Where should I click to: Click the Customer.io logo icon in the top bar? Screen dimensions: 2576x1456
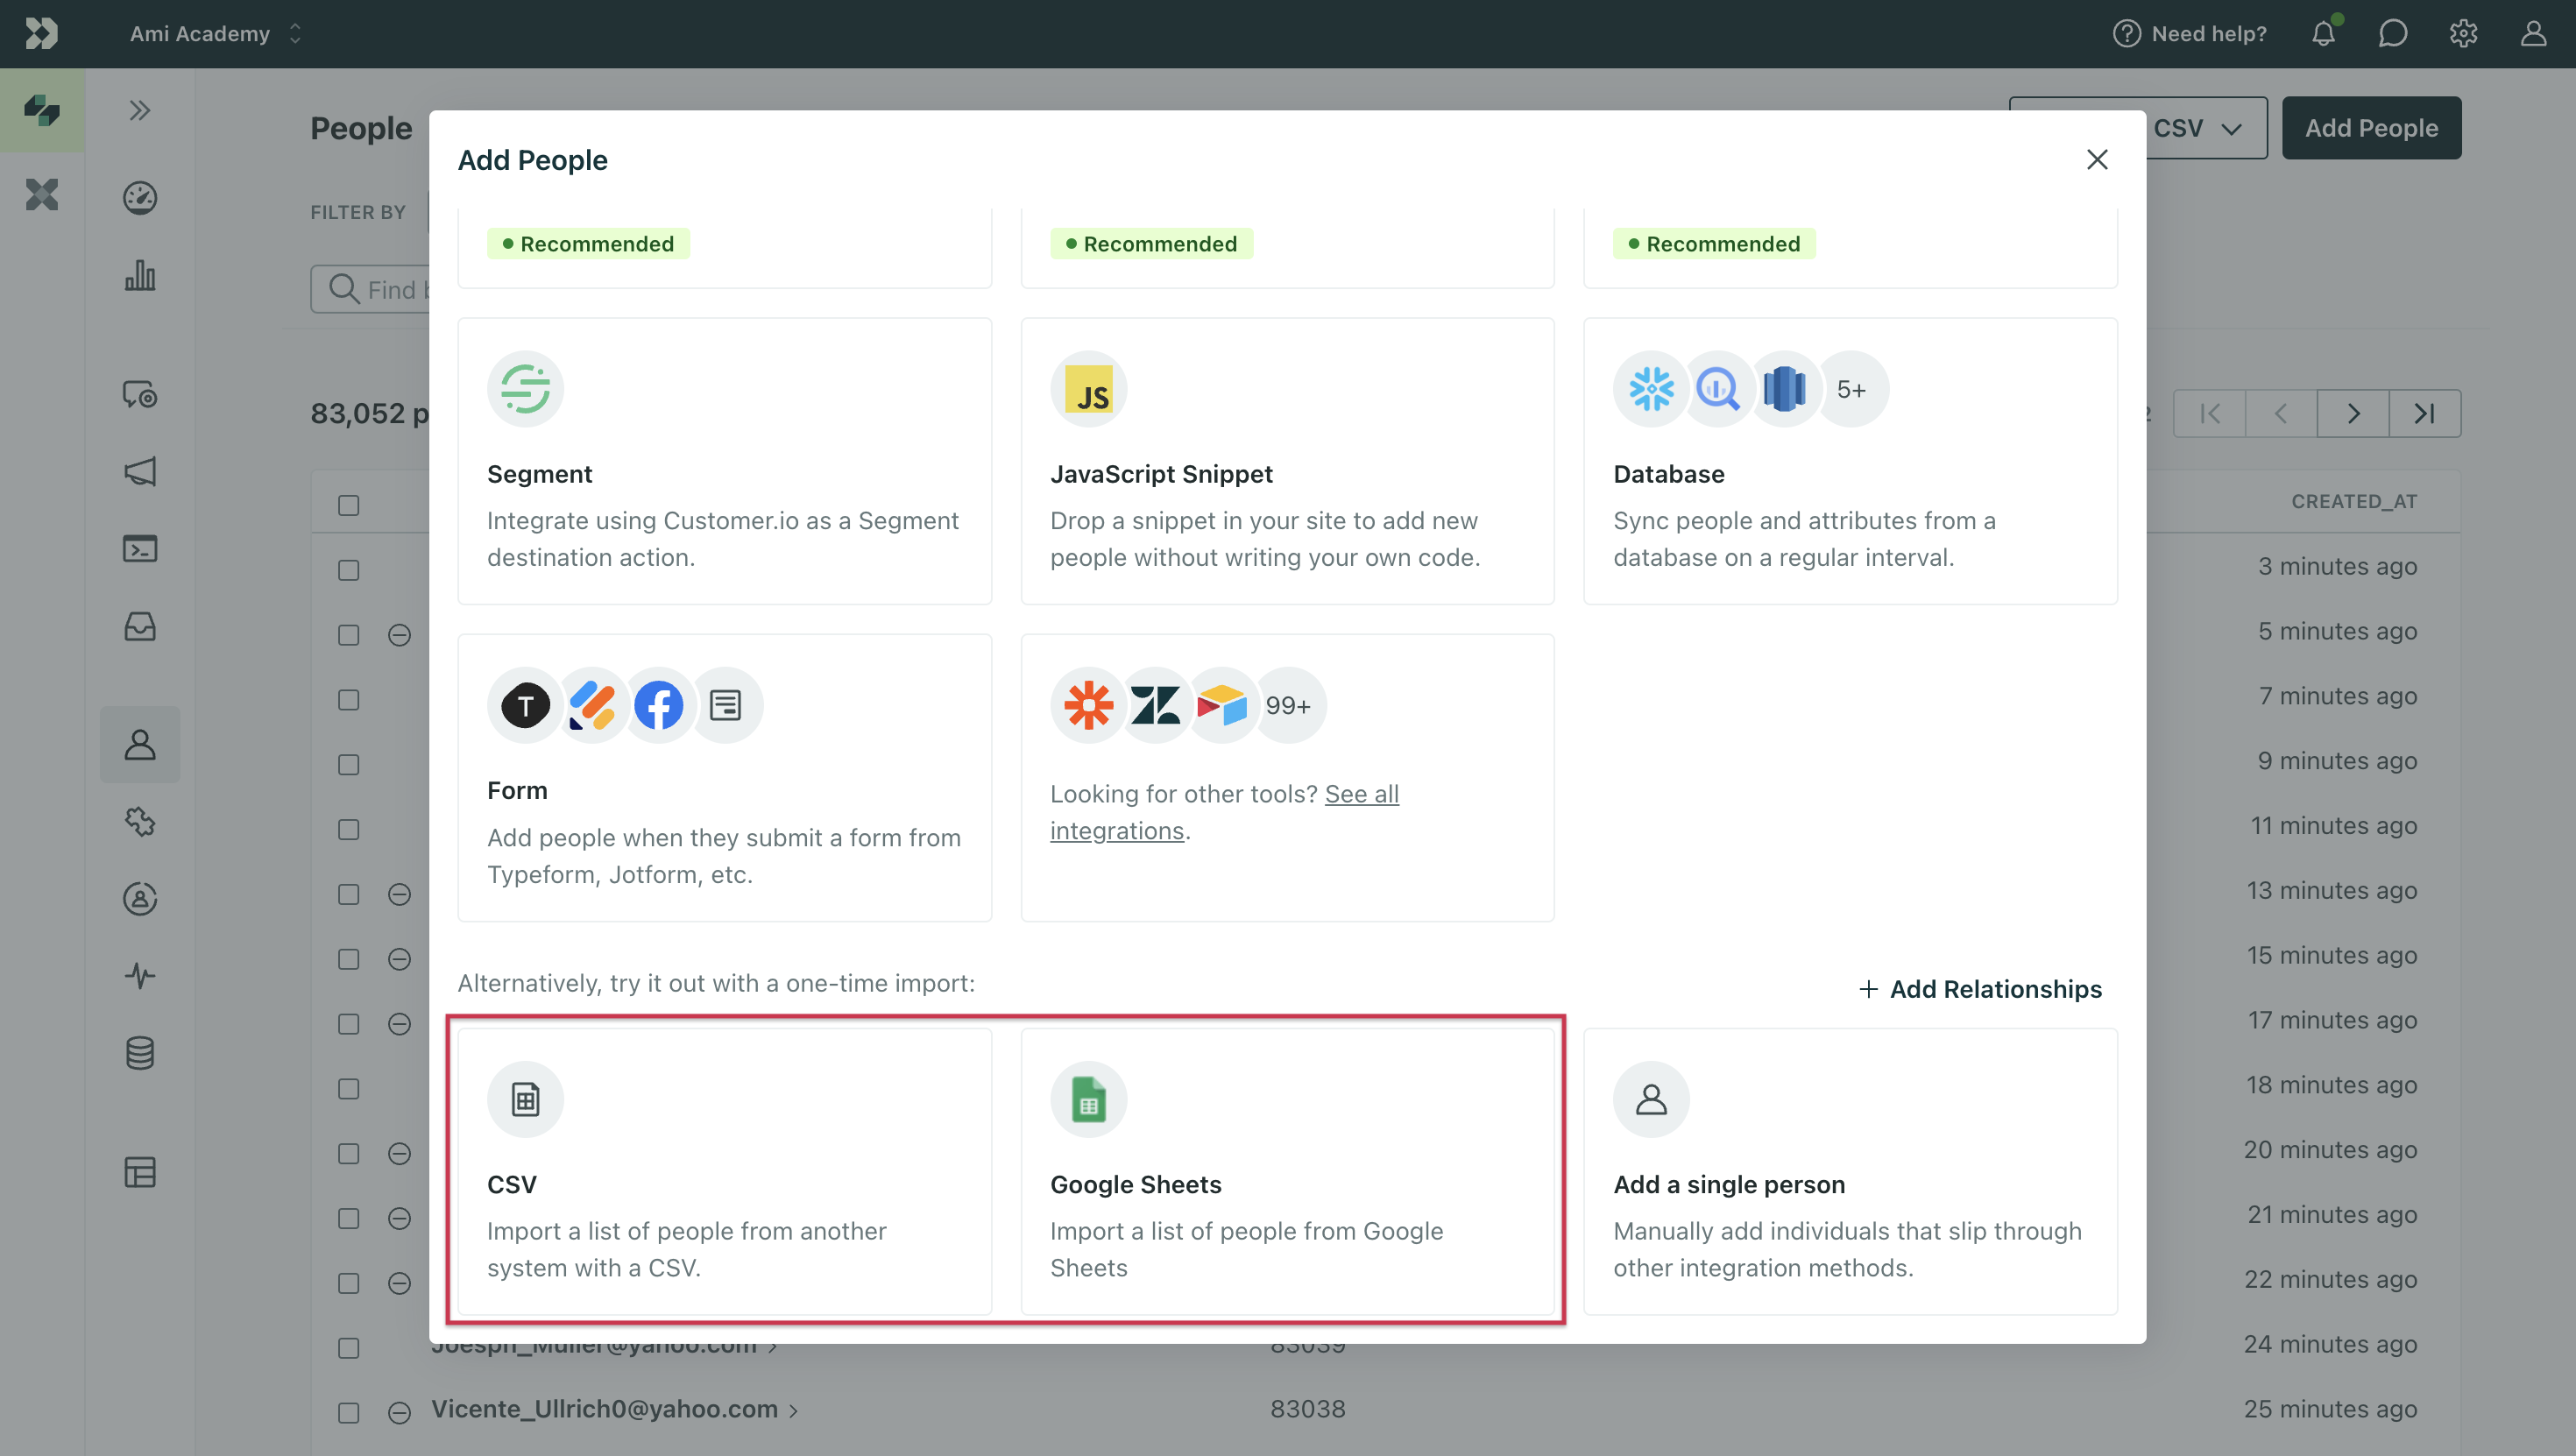click(41, 33)
